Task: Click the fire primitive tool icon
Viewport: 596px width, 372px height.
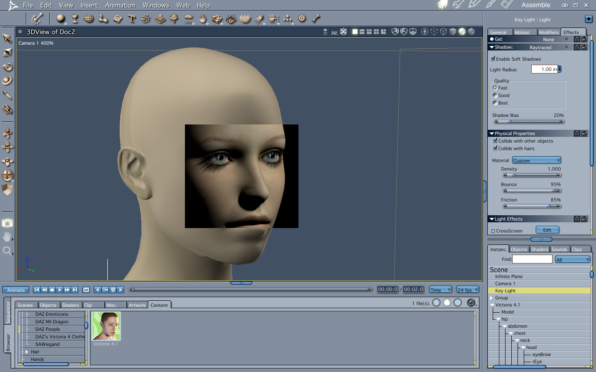Action: coord(203,19)
